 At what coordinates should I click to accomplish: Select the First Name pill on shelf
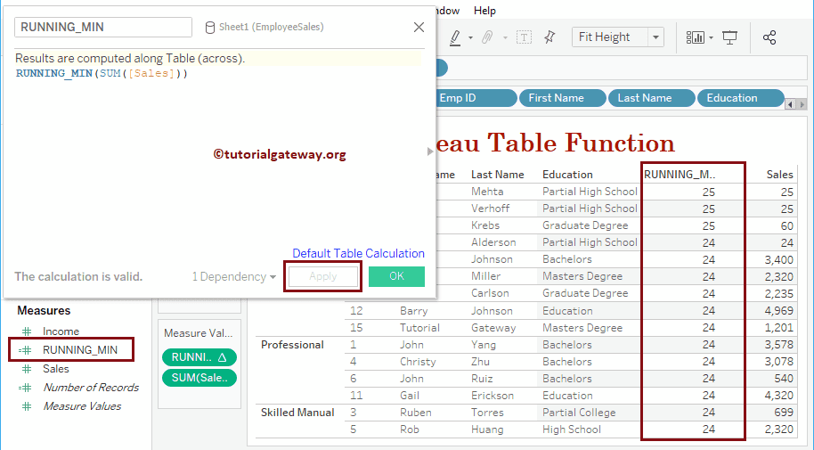click(563, 98)
